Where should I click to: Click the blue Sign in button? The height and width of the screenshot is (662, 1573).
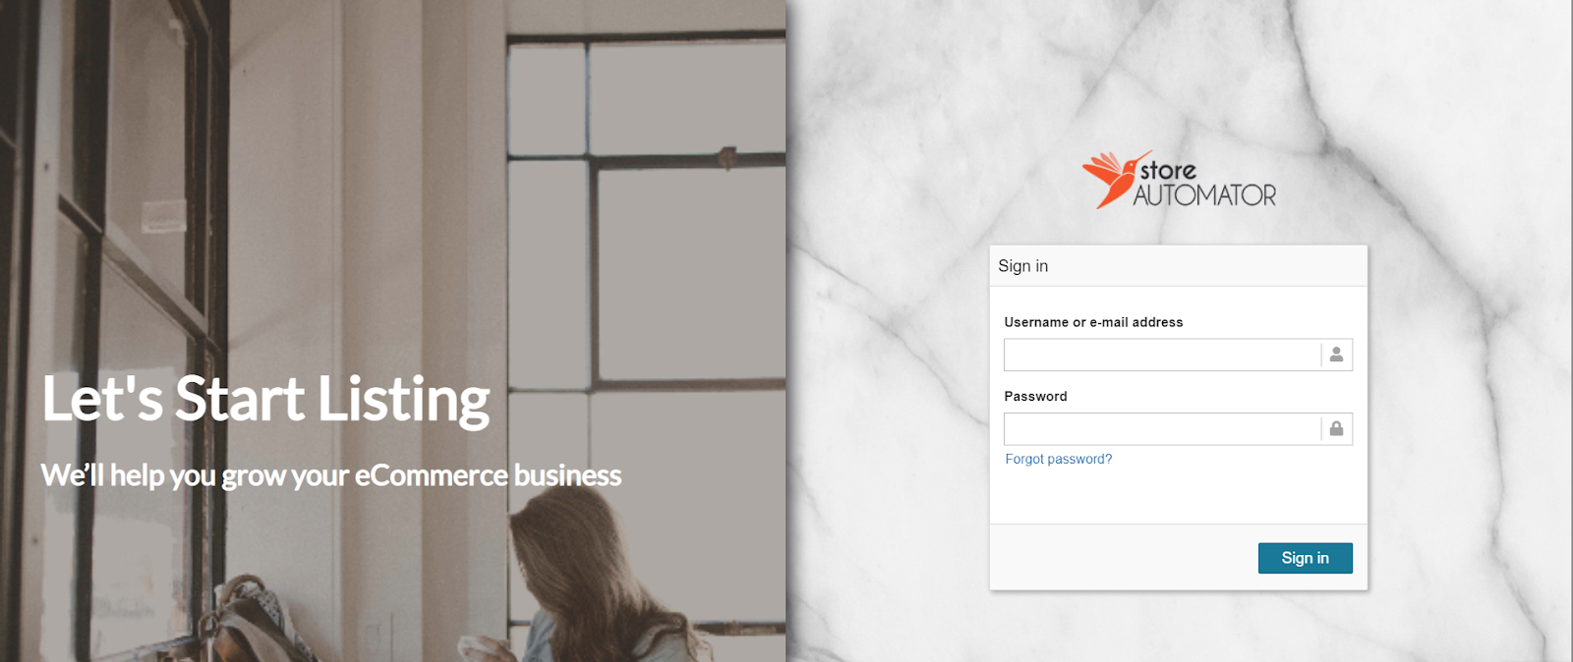pyautogui.click(x=1305, y=558)
